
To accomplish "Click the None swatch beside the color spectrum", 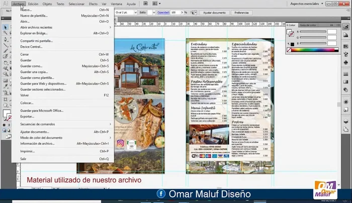I will (289, 50).
